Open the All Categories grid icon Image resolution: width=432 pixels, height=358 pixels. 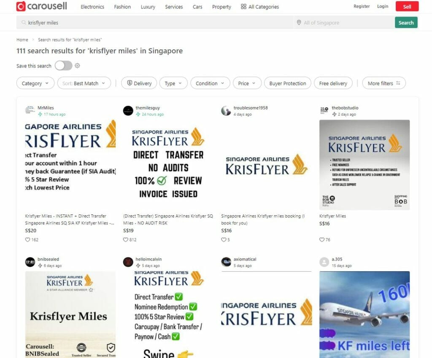point(243,7)
